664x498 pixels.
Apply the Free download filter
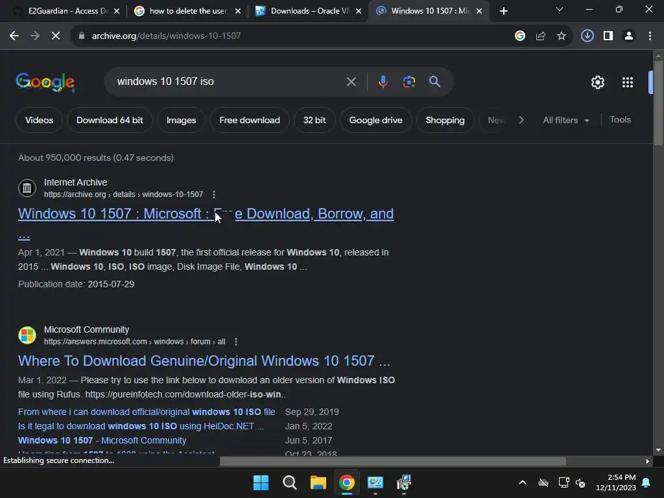pyautogui.click(x=250, y=120)
